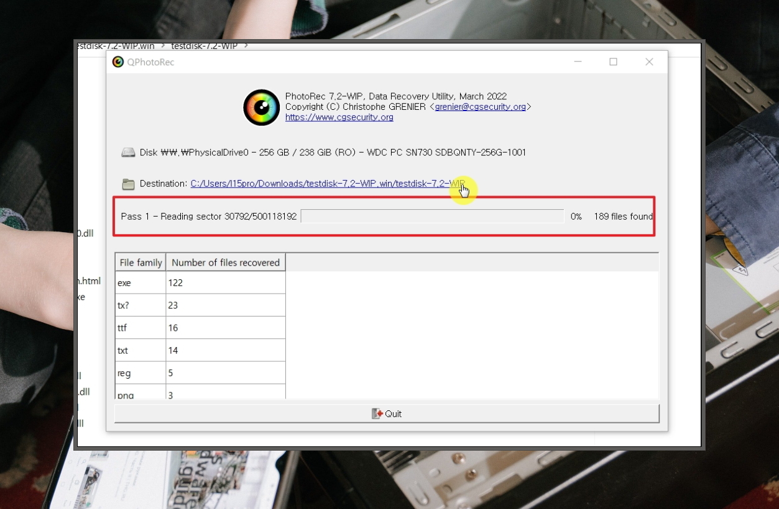Click the 5 recovered files cell
This screenshot has width=779, height=509.
(x=226, y=373)
